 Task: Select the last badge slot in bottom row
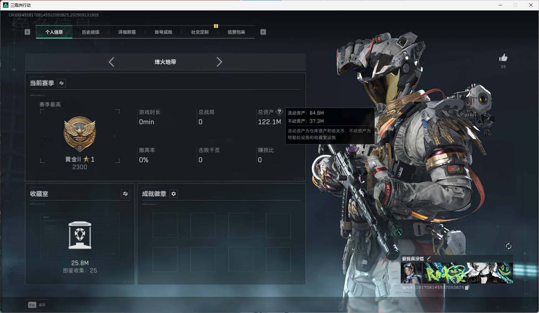278,260
